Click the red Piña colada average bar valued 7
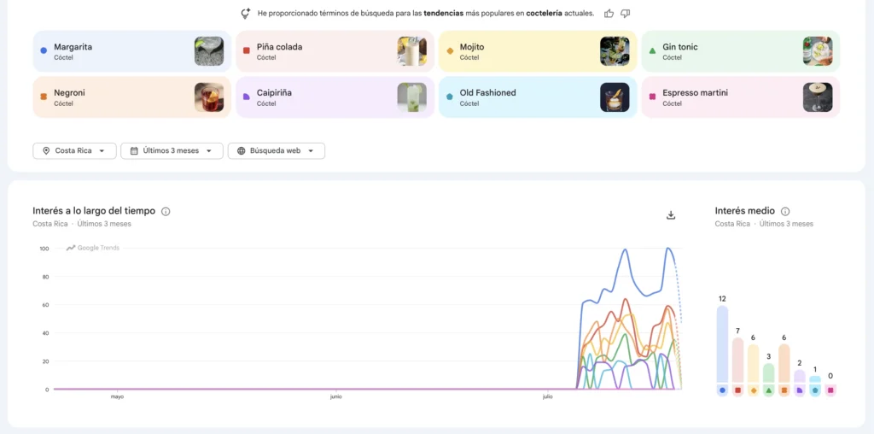Image resolution: width=874 pixels, height=434 pixels. [738, 360]
